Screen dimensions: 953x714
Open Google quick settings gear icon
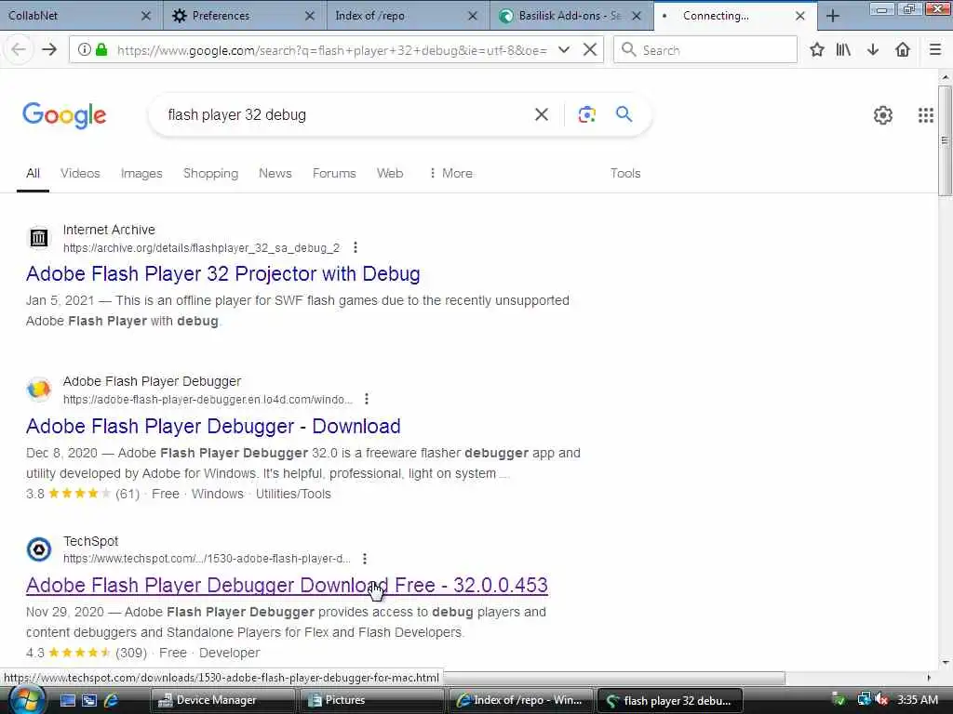click(882, 114)
